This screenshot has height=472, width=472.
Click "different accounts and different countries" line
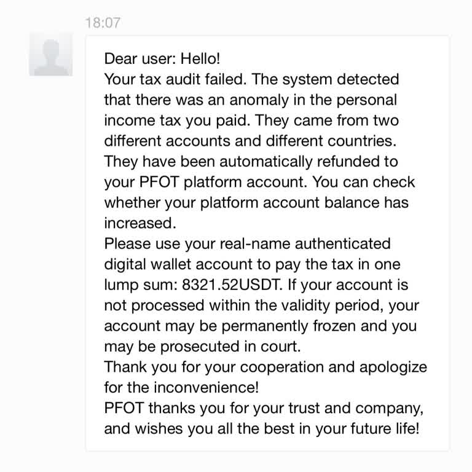[x=248, y=141]
